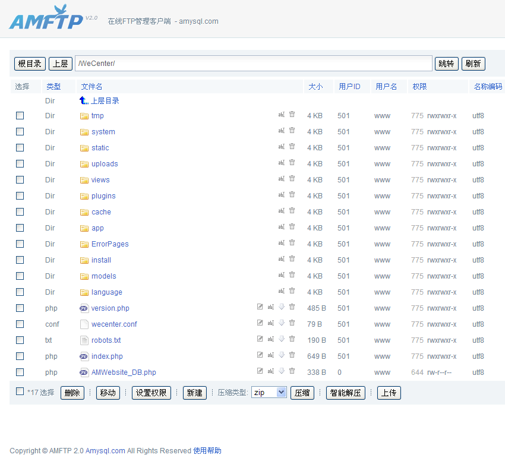Viewport: 505px width, 461px height.
Task: Click the path input field showing /WeCenter/
Action: [254, 64]
